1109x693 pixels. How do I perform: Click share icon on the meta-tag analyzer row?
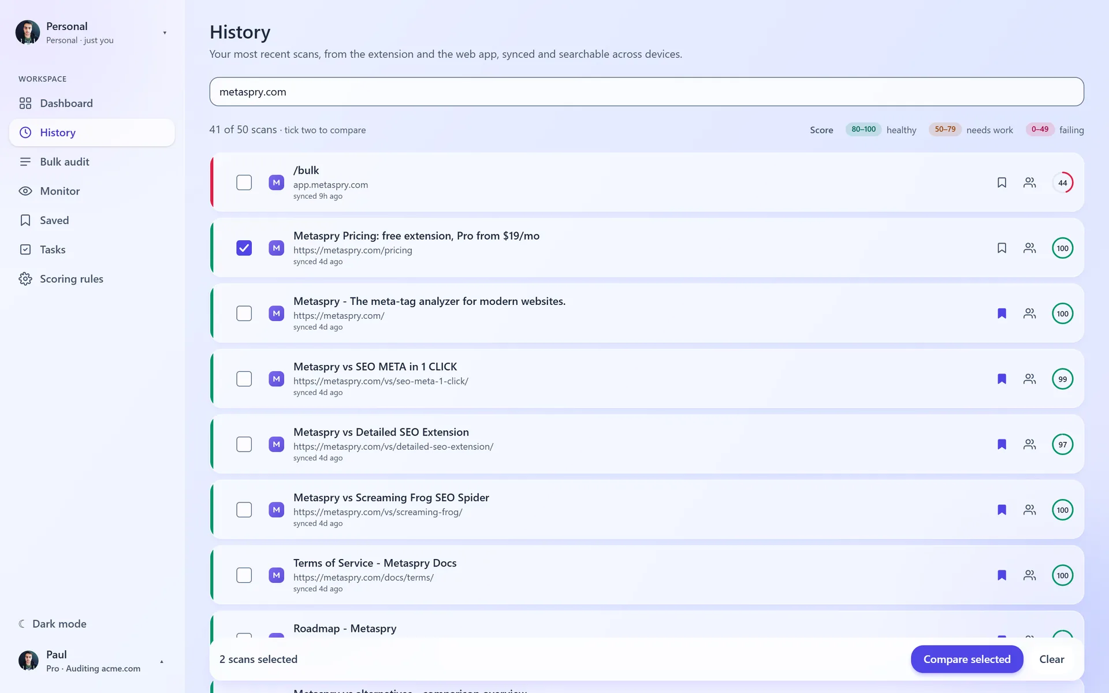pos(1029,314)
